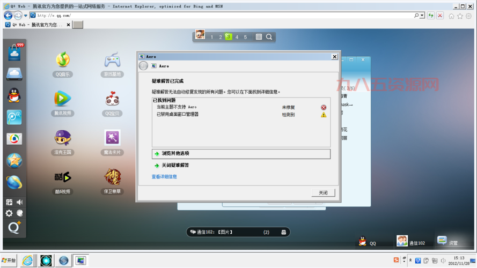Open the sidebar window layout icon
This screenshot has height=268, width=477.
[9, 203]
